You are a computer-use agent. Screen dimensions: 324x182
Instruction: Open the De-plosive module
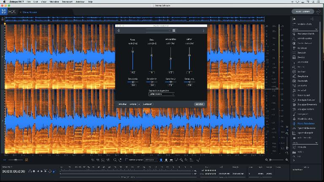tap(300, 76)
